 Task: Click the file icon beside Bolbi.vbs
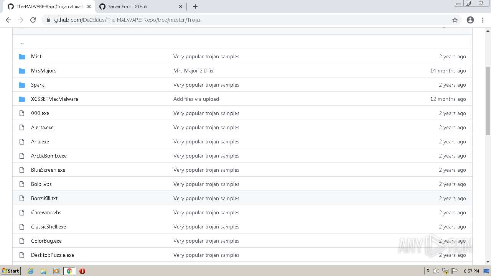click(x=22, y=184)
